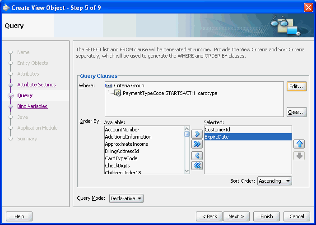Click the Available list scroll up arrow
This screenshot has width=316, height=225.
tap(187, 129)
